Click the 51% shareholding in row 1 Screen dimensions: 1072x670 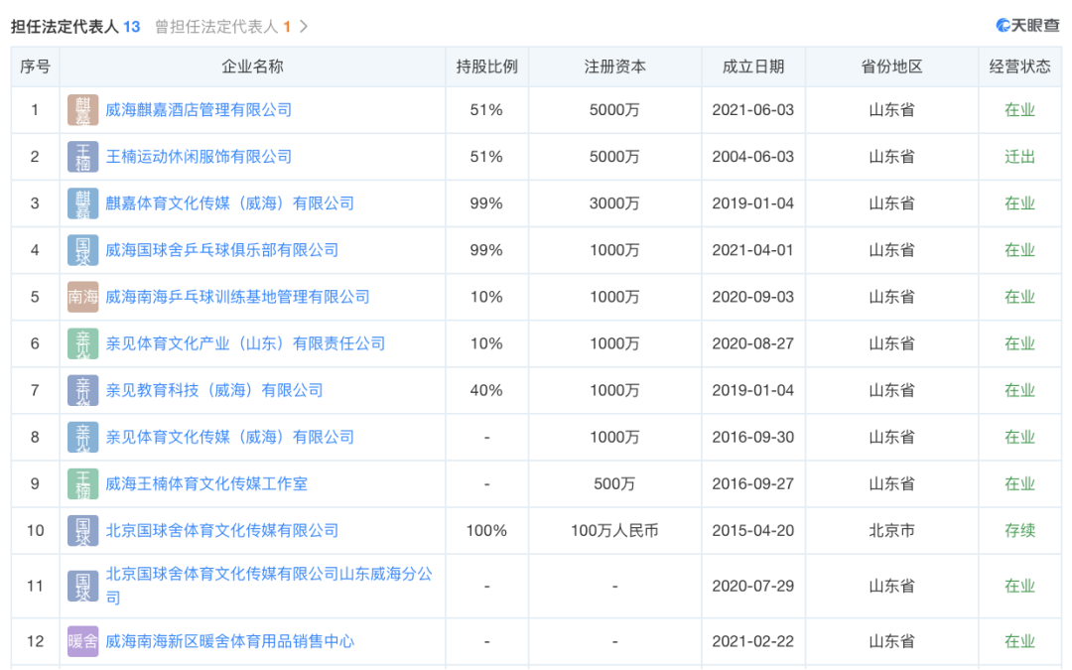[x=486, y=110]
